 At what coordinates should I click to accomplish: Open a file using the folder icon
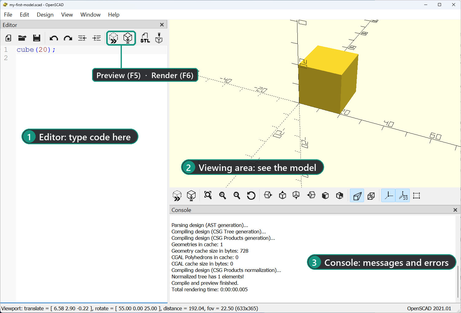[x=22, y=38]
